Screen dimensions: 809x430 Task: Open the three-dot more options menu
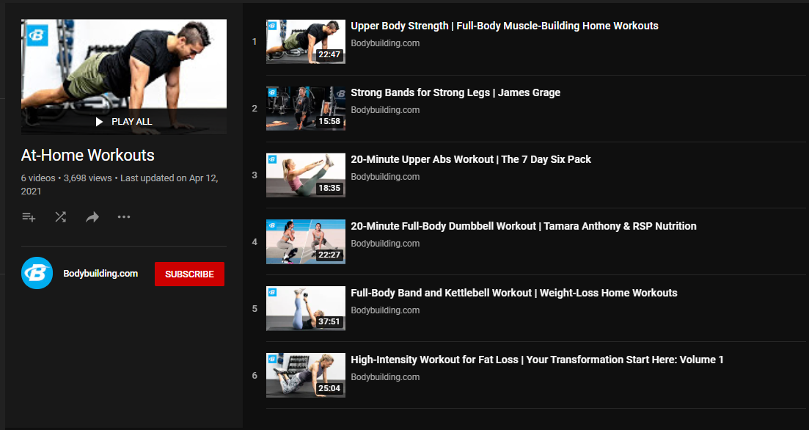pos(124,217)
